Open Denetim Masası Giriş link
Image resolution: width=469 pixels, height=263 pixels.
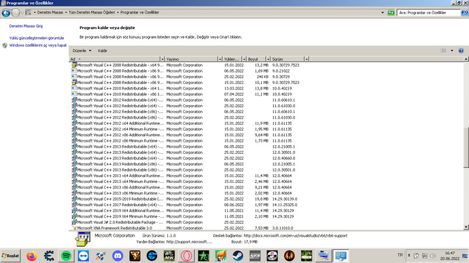tap(26, 26)
